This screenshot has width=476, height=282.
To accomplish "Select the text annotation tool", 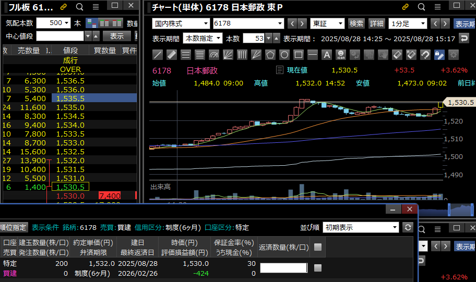I will 327,55.
